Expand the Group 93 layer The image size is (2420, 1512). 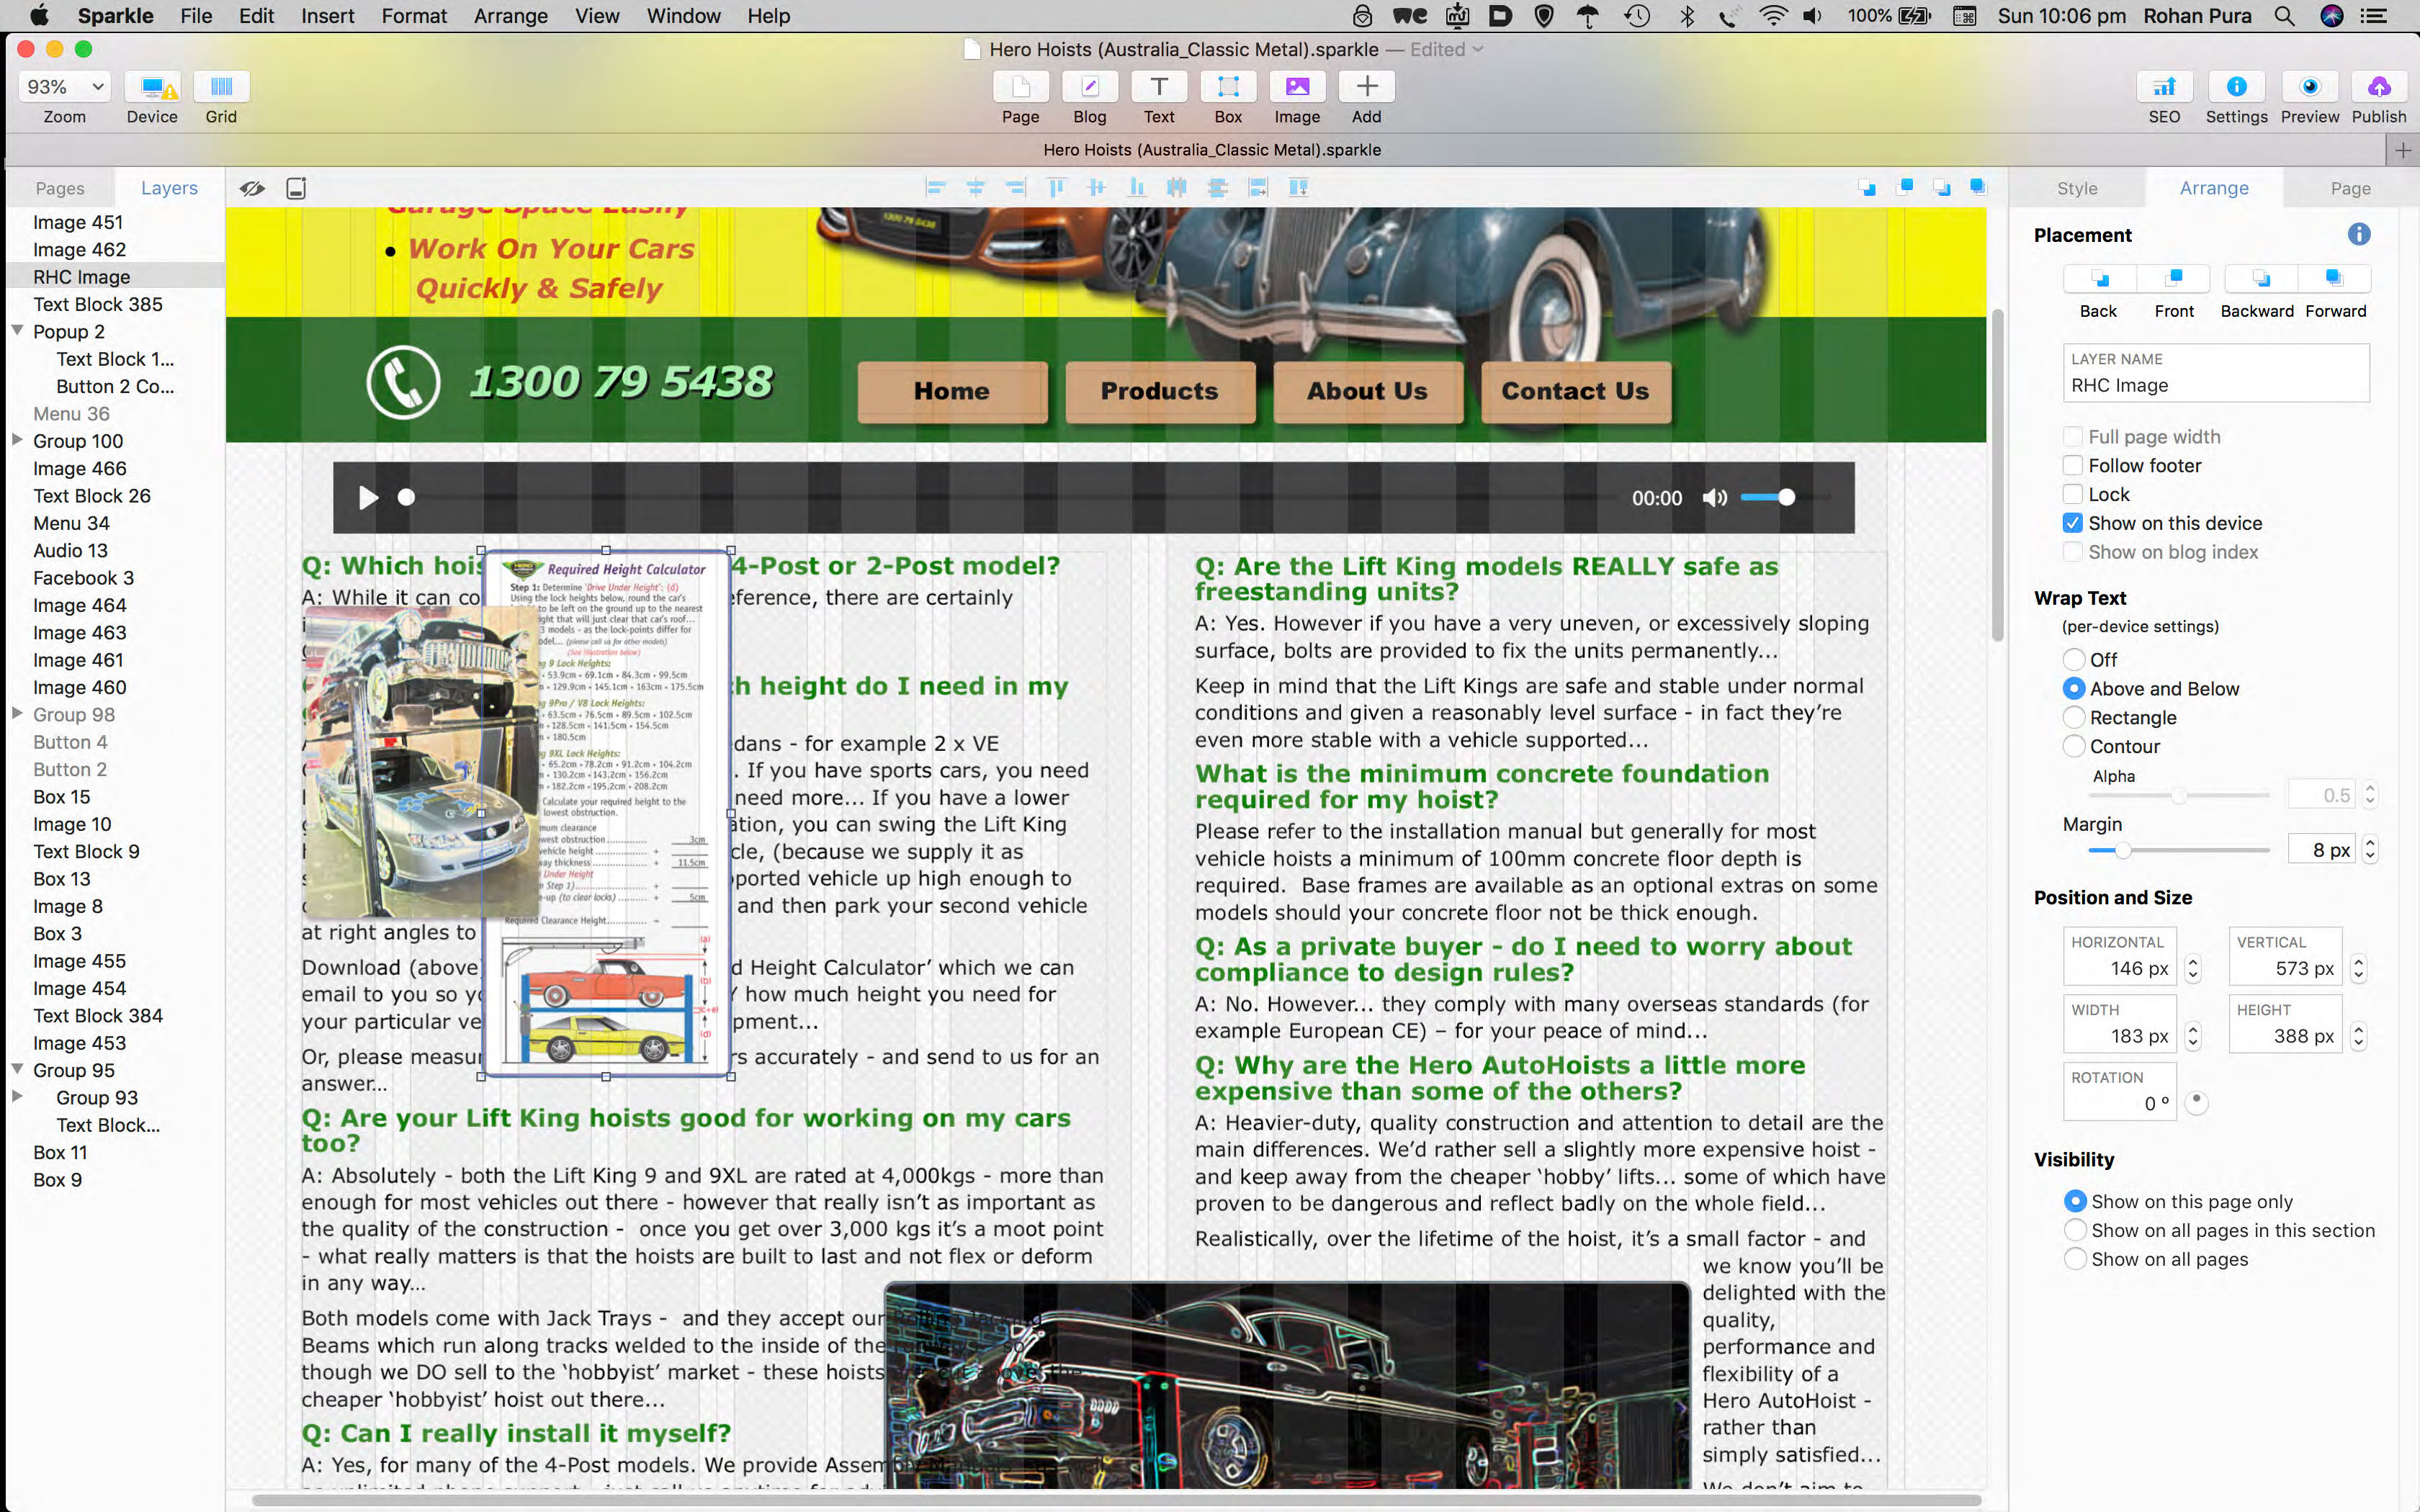pyautogui.click(x=17, y=1097)
